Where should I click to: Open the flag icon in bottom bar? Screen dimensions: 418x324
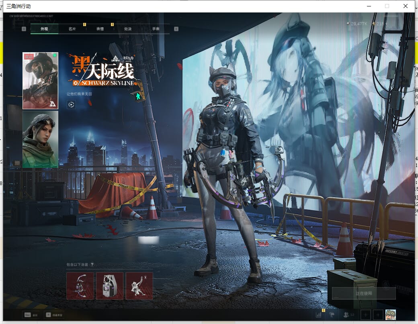pyautogui.click(x=332, y=315)
